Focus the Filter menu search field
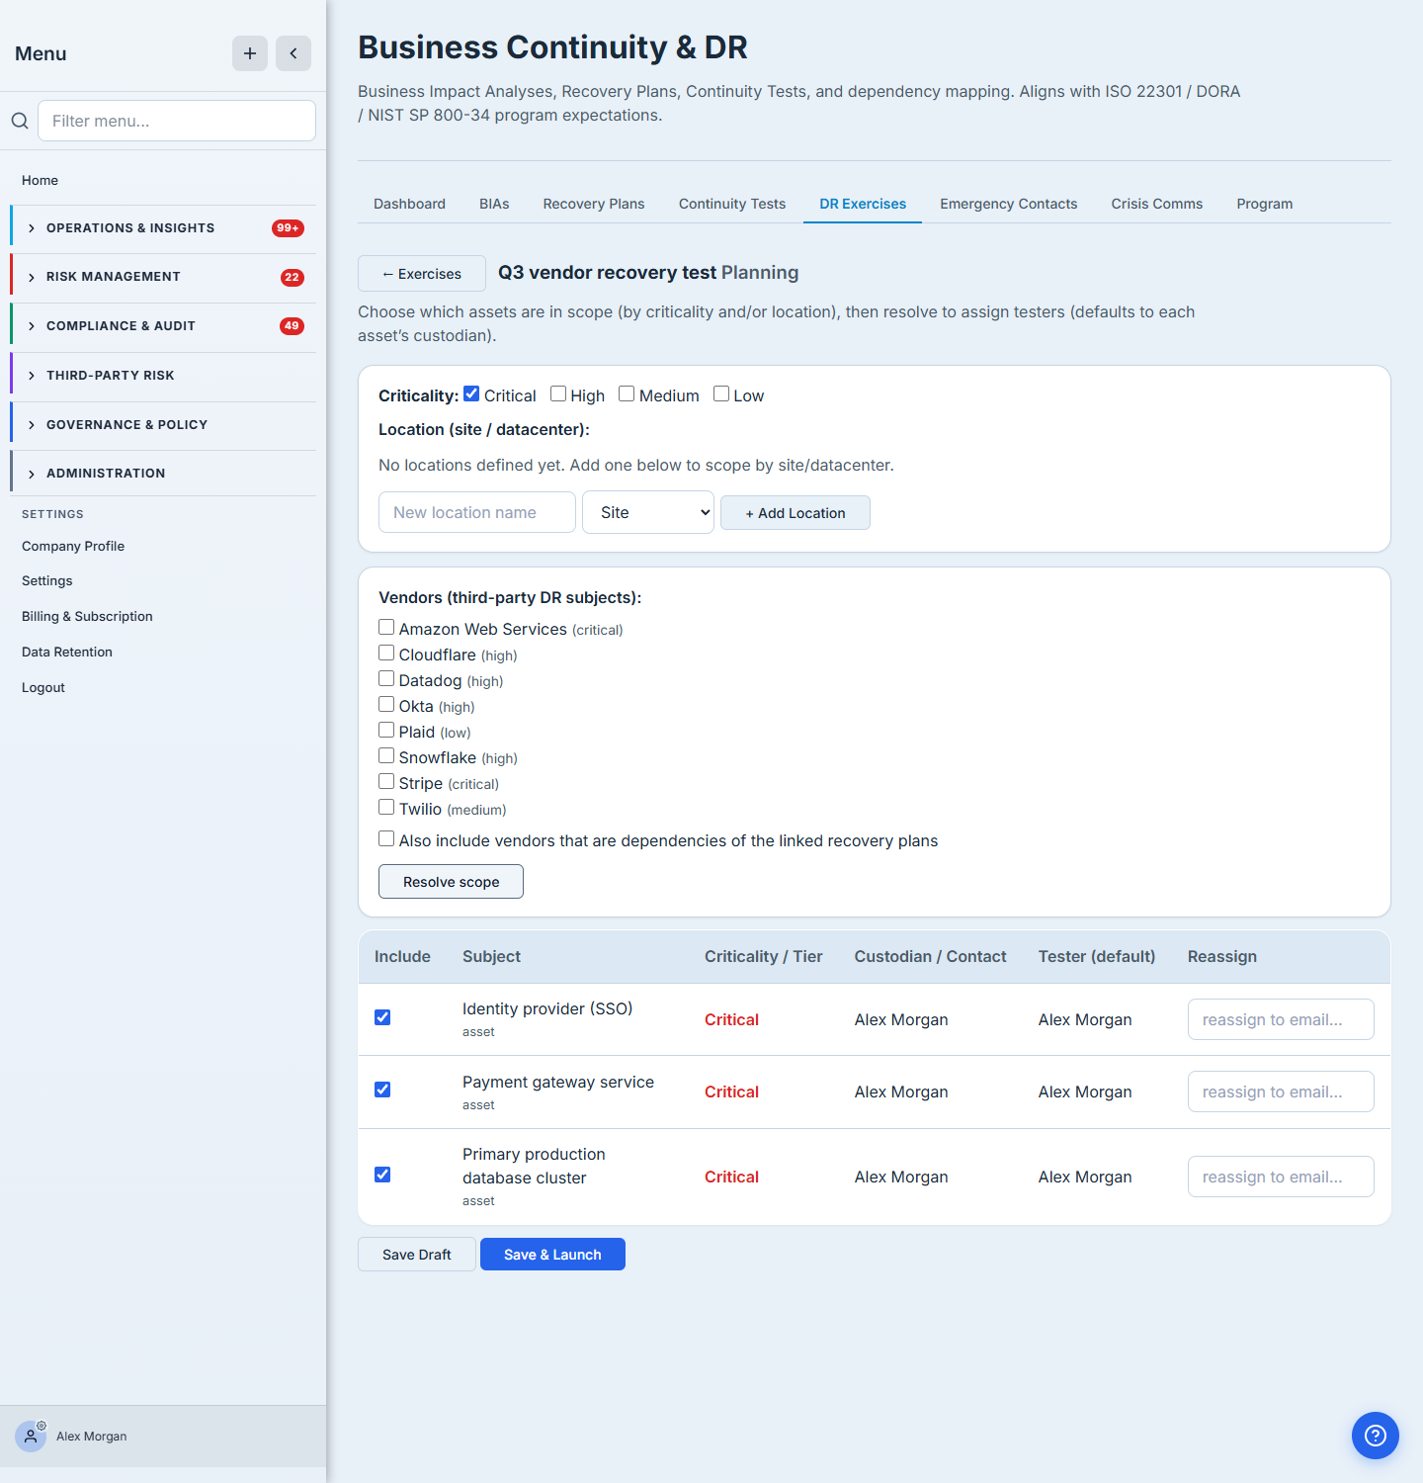The height and width of the screenshot is (1483, 1423). tap(177, 121)
